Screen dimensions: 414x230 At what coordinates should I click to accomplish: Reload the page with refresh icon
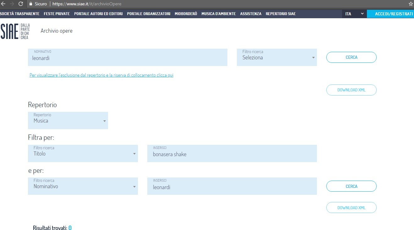point(21,4)
